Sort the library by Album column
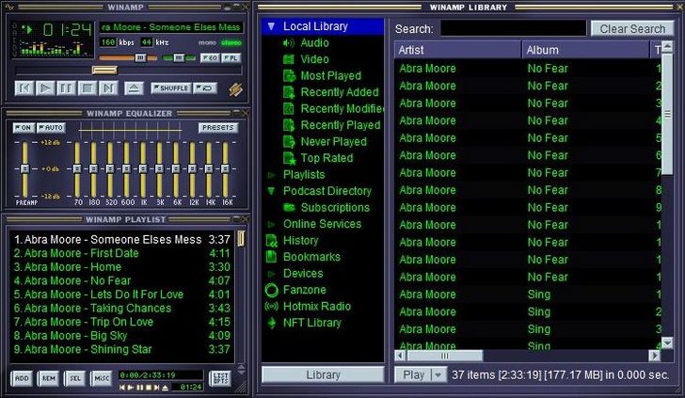685x398 pixels. pos(585,50)
